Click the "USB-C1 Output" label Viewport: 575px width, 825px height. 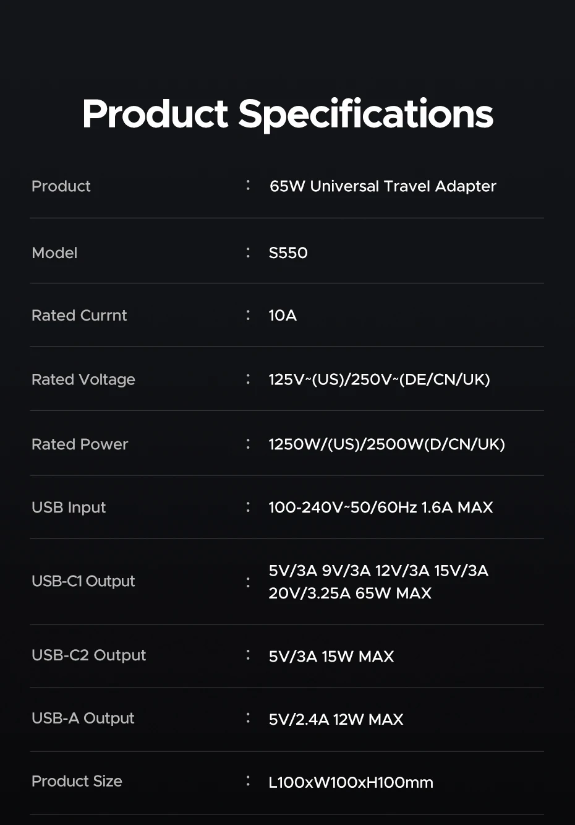(x=83, y=581)
